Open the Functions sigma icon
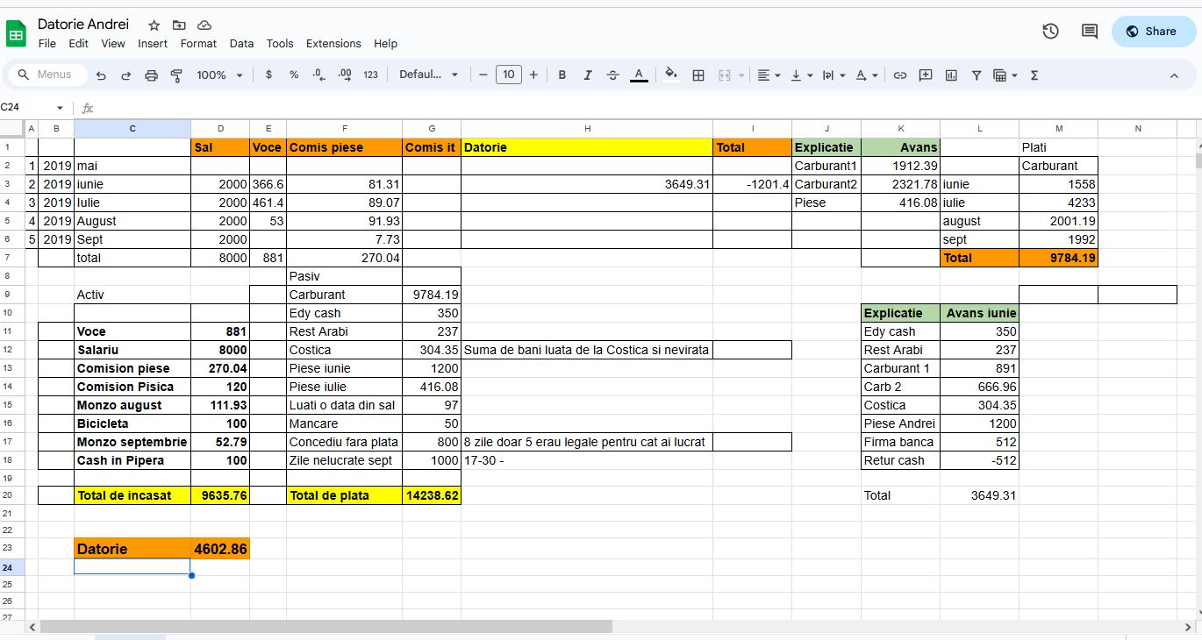 pyautogui.click(x=1034, y=75)
